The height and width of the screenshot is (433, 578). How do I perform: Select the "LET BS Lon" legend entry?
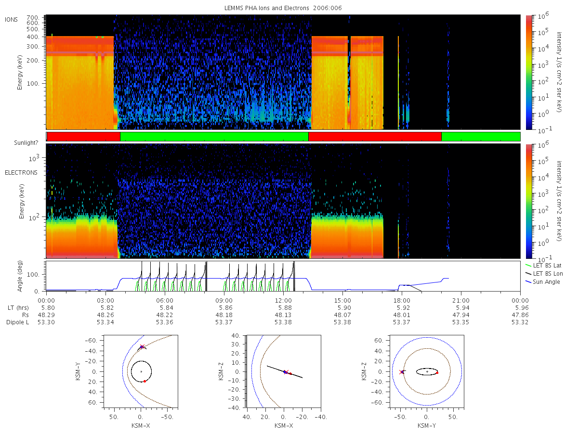(x=543, y=273)
